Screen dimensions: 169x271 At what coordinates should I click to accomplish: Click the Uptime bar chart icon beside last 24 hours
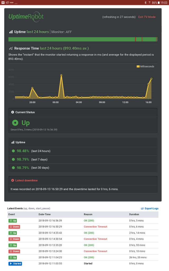(11, 32)
